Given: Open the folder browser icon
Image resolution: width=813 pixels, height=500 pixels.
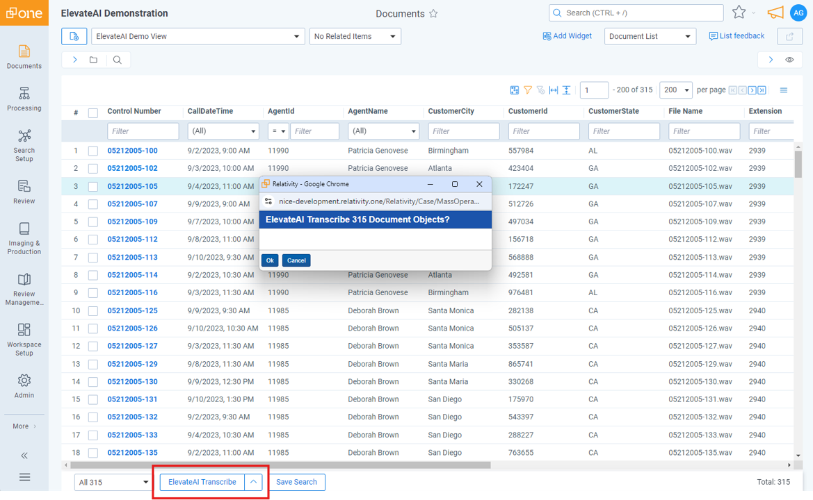Looking at the screenshot, I should click(93, 60).
